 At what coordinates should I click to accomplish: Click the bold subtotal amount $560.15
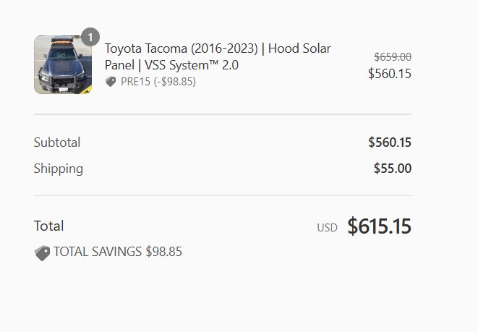(x=390, y=142)
